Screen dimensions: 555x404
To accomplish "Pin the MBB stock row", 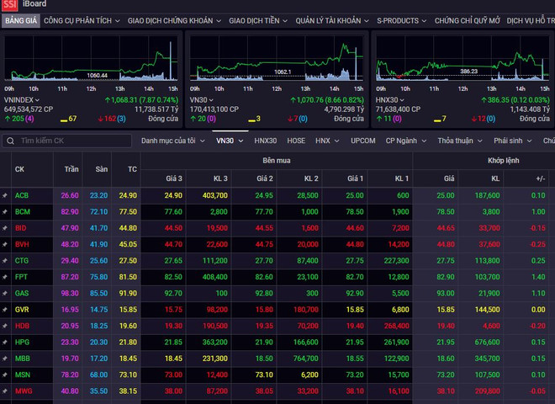I will pyautogui.click(x=5, y=359).
